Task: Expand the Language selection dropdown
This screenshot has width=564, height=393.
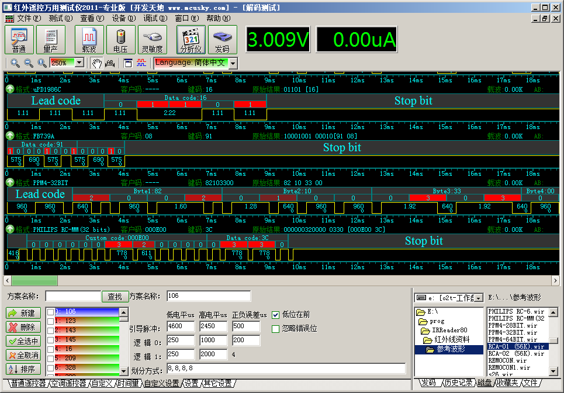Action: pos(233,63)
